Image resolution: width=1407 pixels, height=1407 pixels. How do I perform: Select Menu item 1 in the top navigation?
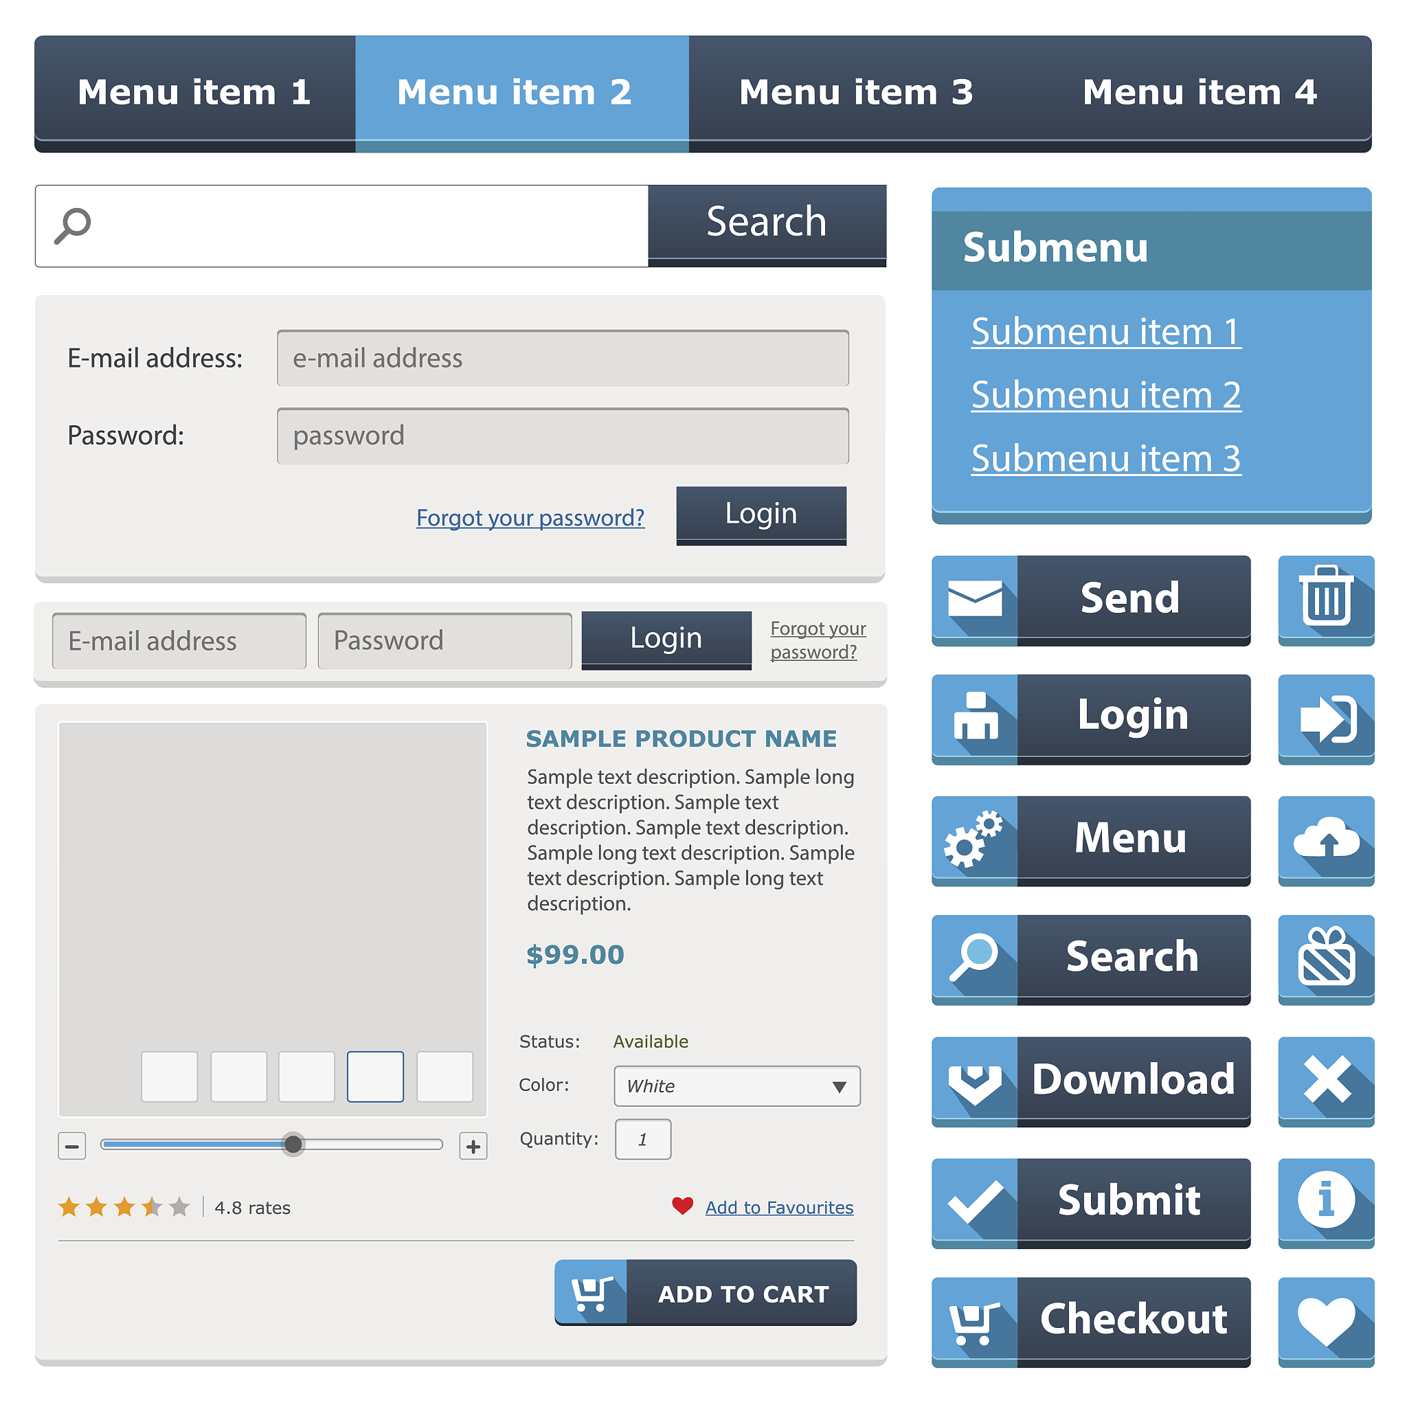[x=194, y=93]
